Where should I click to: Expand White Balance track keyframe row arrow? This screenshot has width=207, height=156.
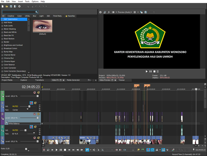(x=42, y=124)
